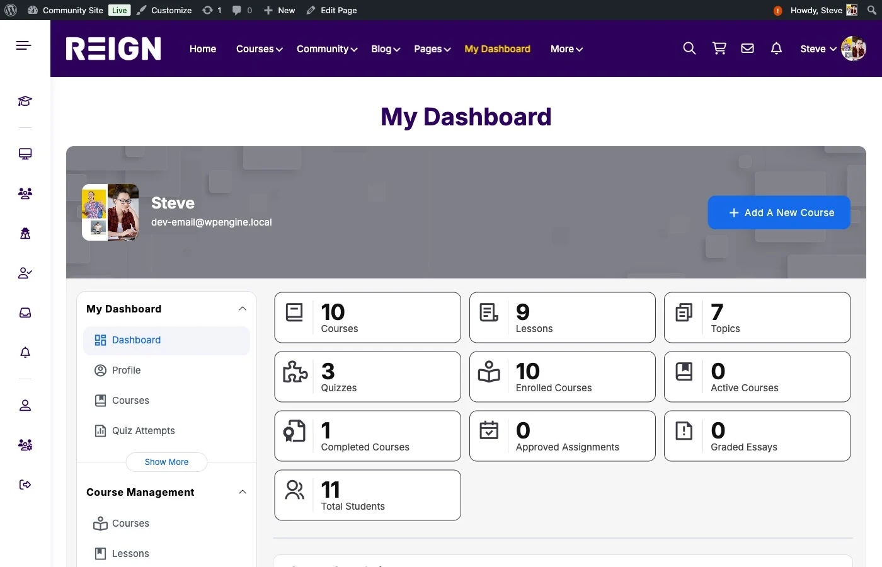This screenshot has width=882, height=567.
Task: Click Steve's profile picture in banner
Action: click(x=110, y=212)
